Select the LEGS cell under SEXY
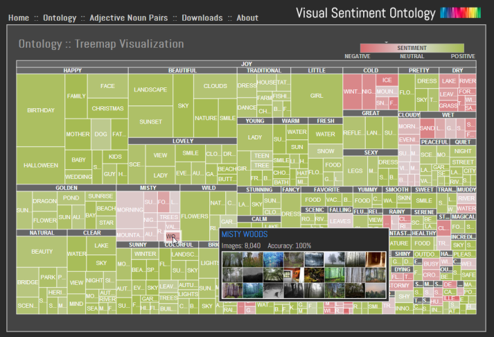Viewport: 494px width, 337px height. point(355,171)
